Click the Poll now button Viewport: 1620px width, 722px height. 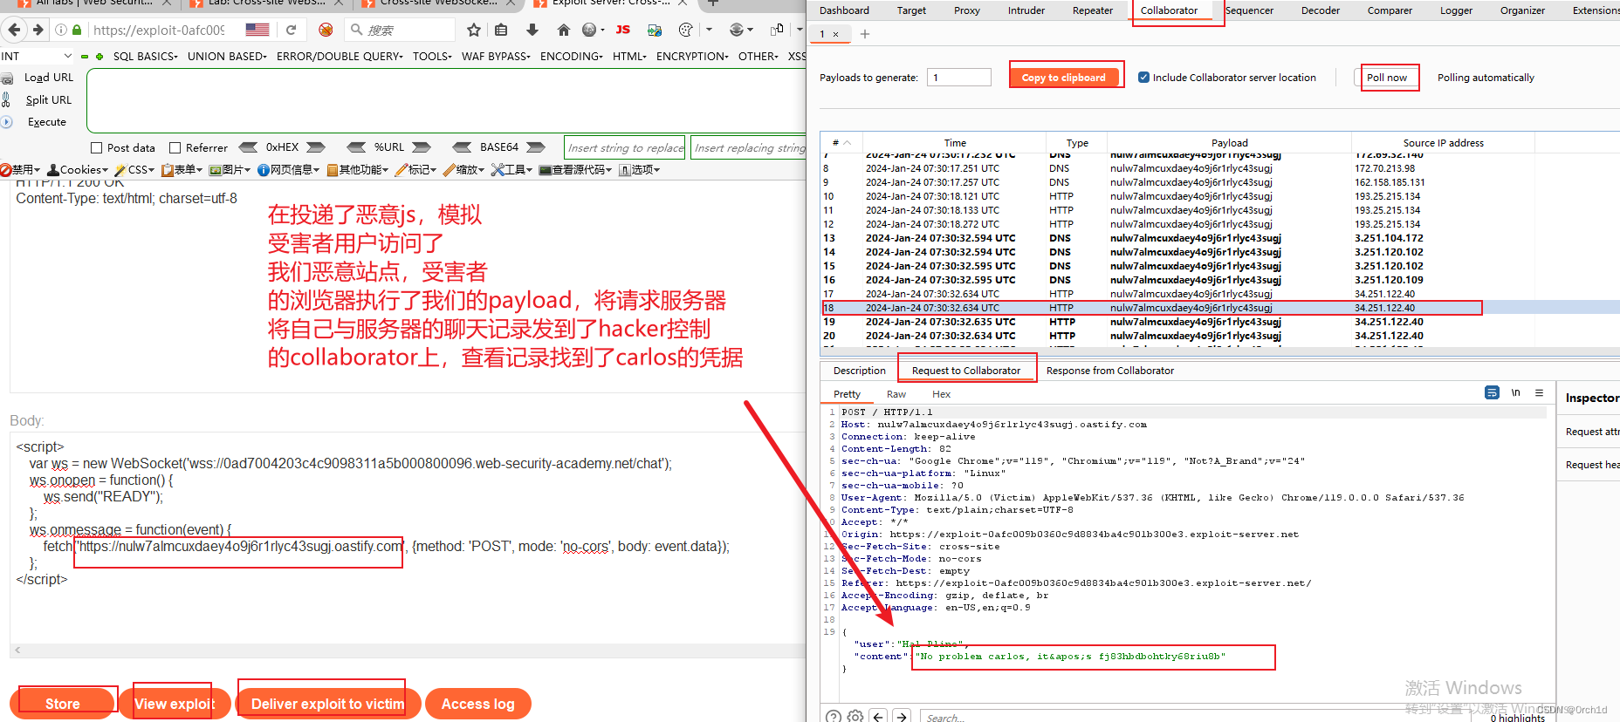(x=1387, y=78)
